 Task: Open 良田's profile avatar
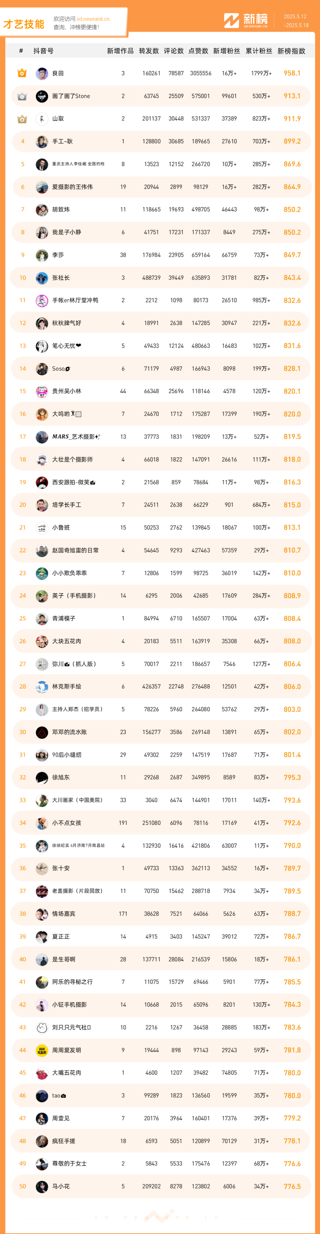tap(42, 73)
